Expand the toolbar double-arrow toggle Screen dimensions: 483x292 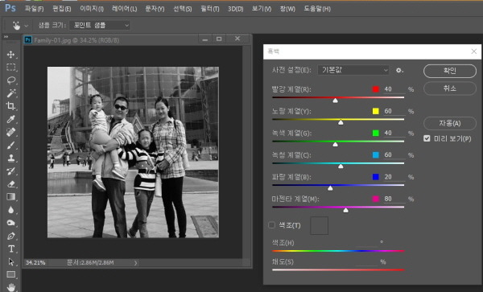(x=6, y=37)
